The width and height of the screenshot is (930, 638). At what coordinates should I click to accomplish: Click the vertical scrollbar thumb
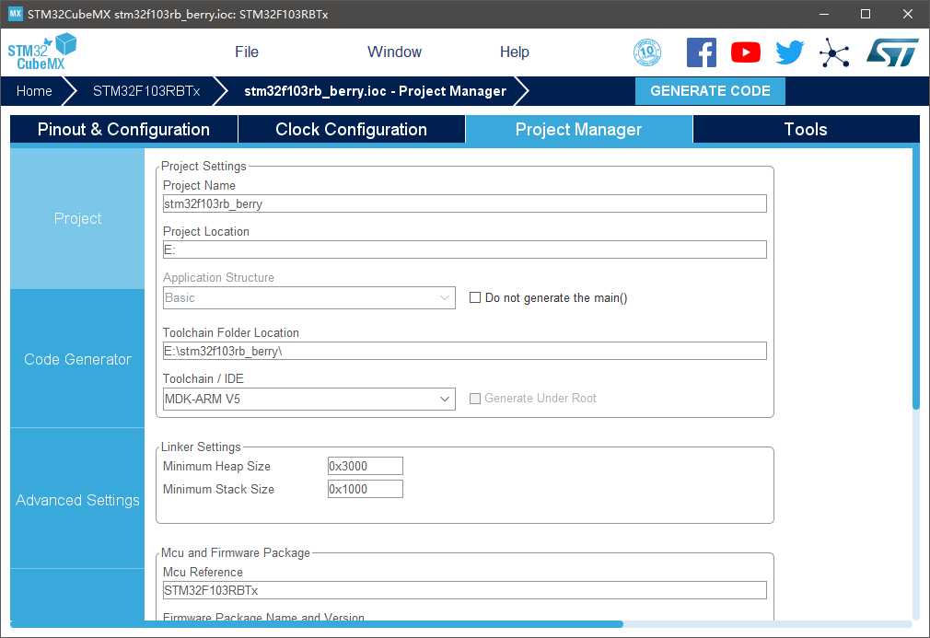pyautogui.click(x=916, y=279)
